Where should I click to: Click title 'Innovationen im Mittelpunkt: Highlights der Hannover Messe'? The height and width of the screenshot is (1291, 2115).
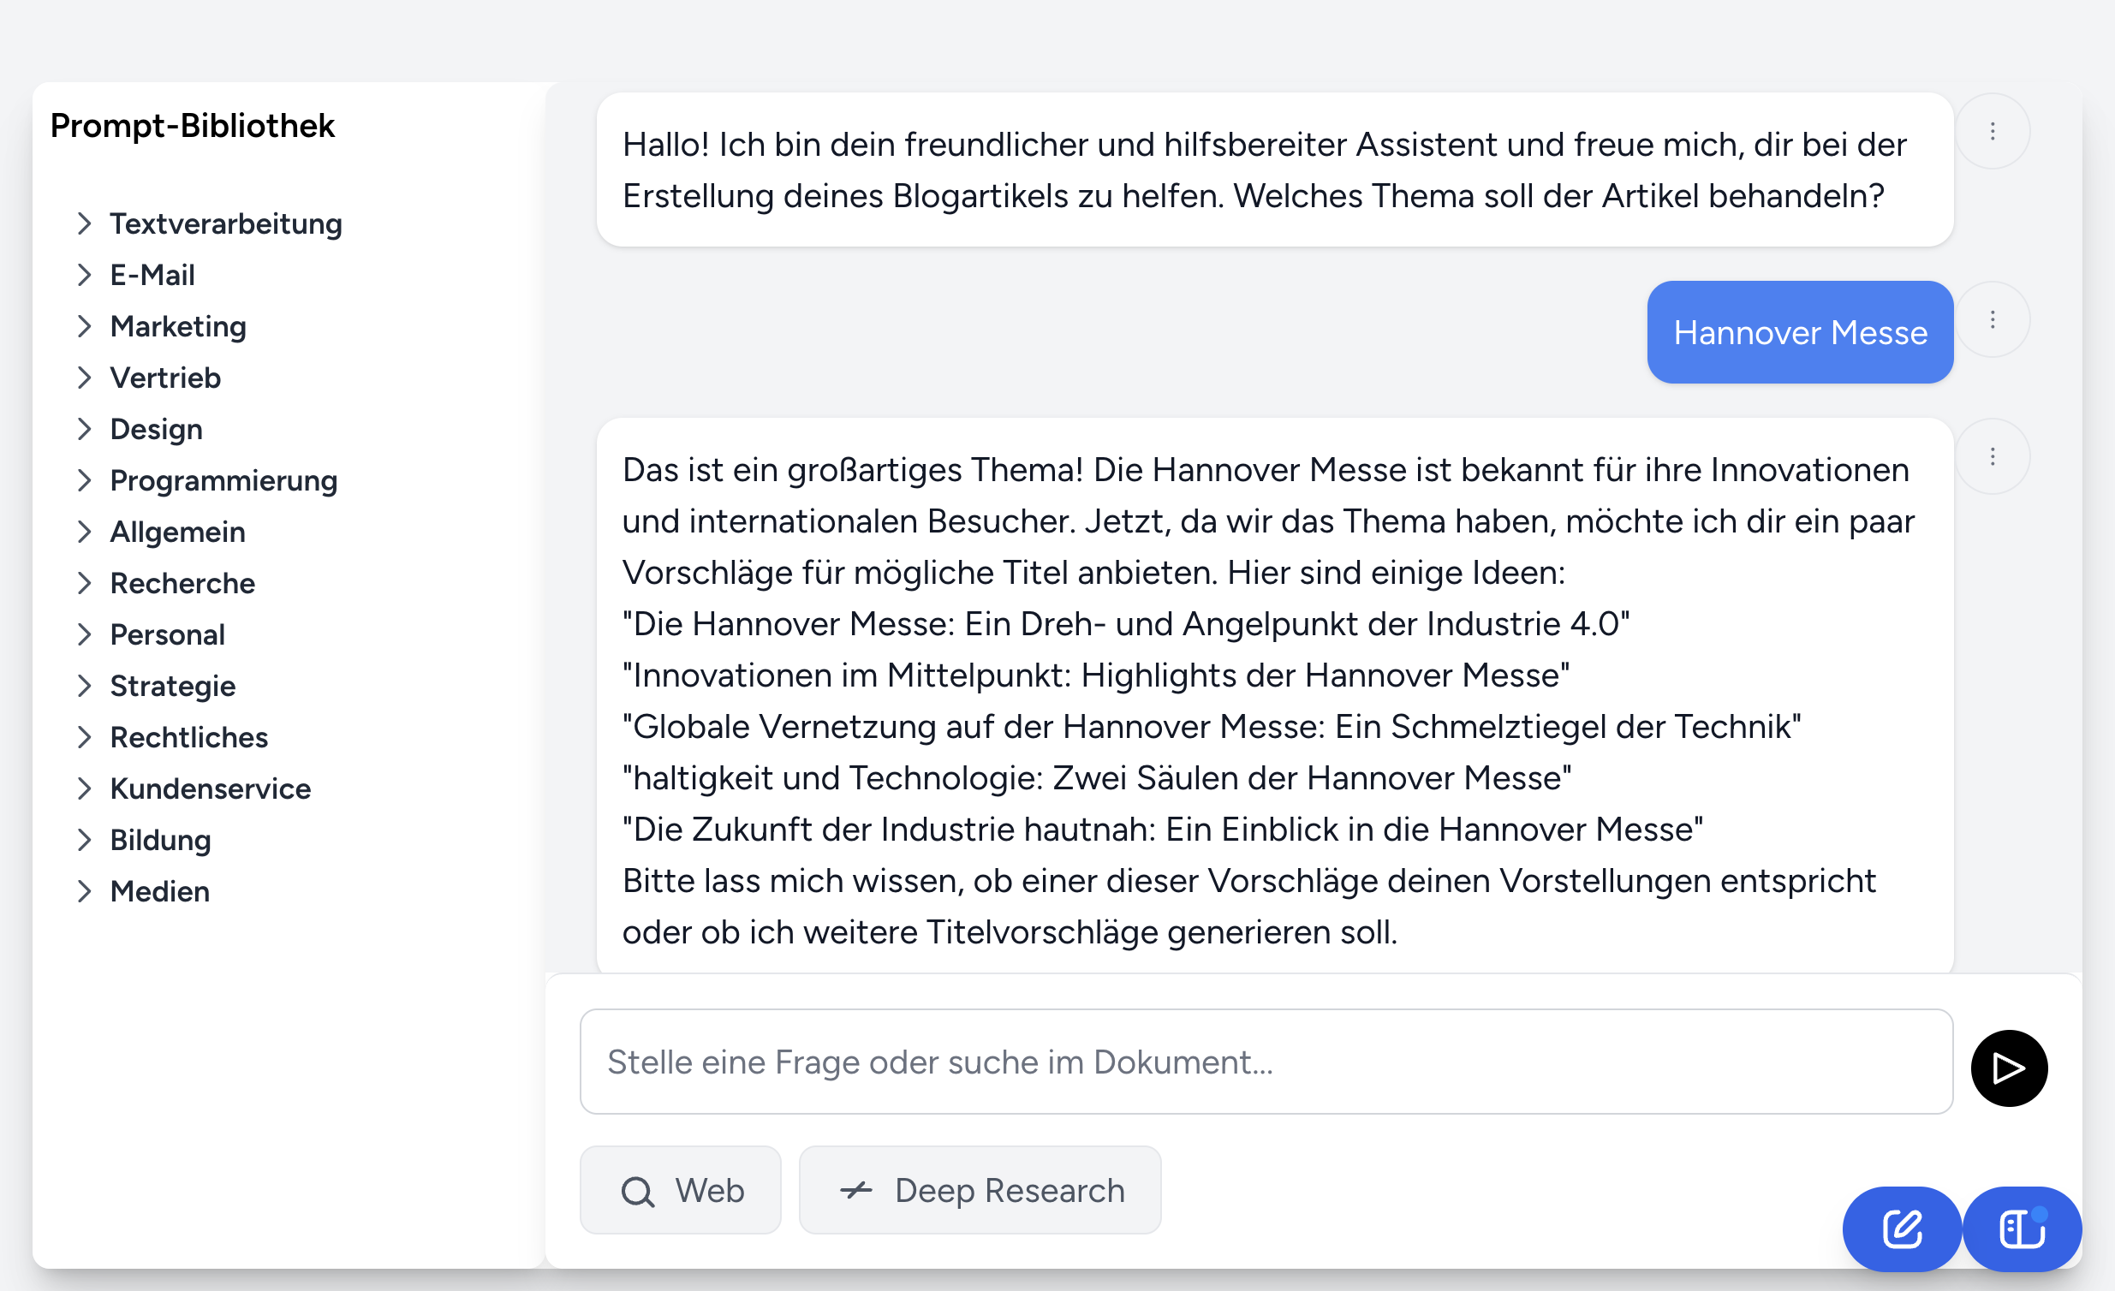pos(1096,675)
